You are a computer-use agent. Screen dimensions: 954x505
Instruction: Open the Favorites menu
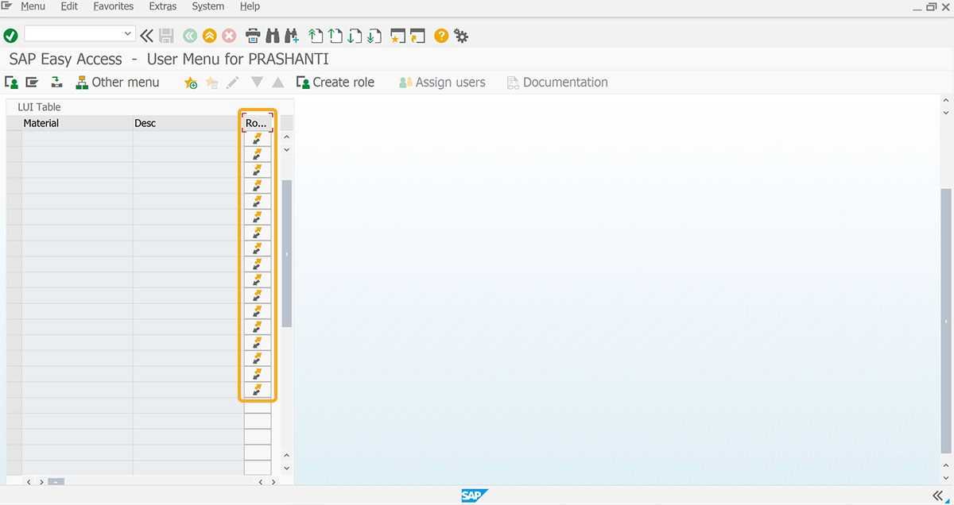tap(114, 6)
